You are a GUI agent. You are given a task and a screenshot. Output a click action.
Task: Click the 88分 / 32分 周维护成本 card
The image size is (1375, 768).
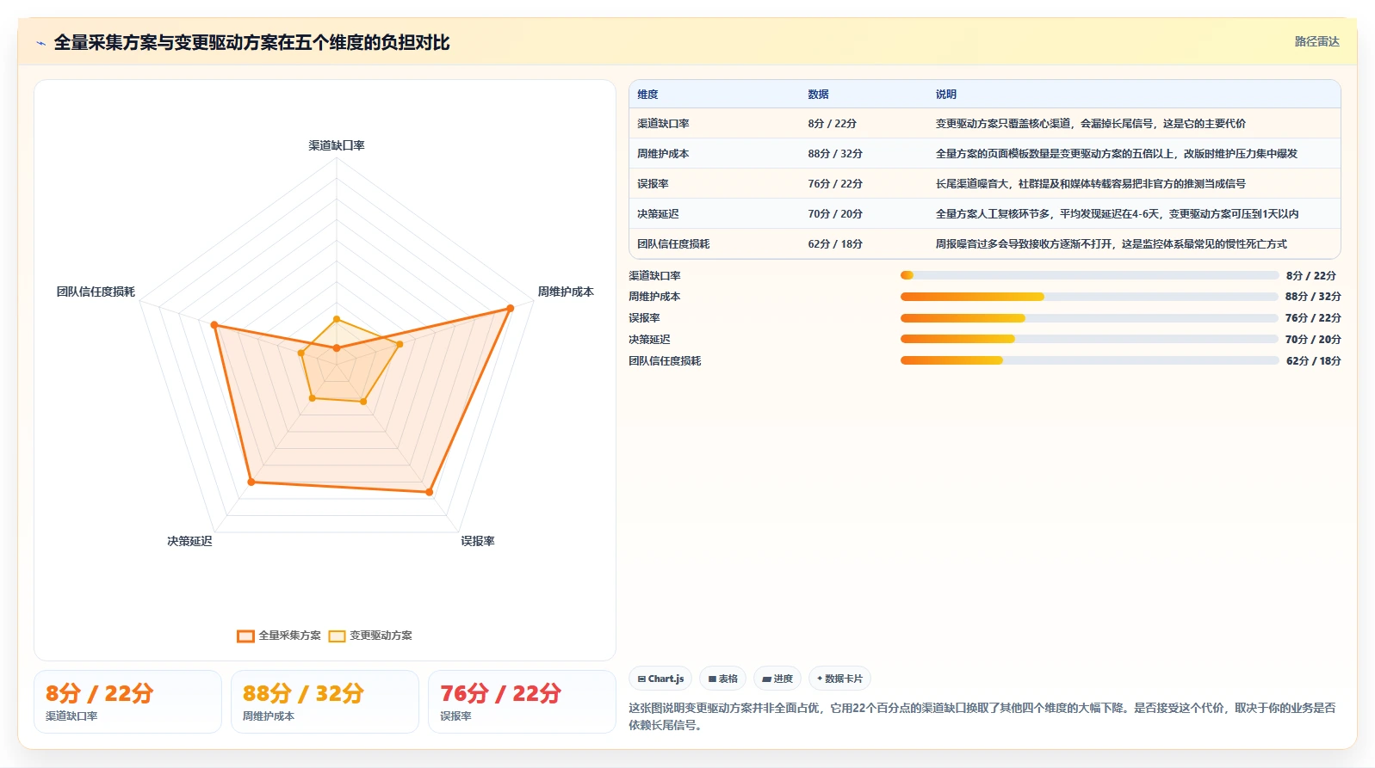pyautogui.click(x=325, y=702)
